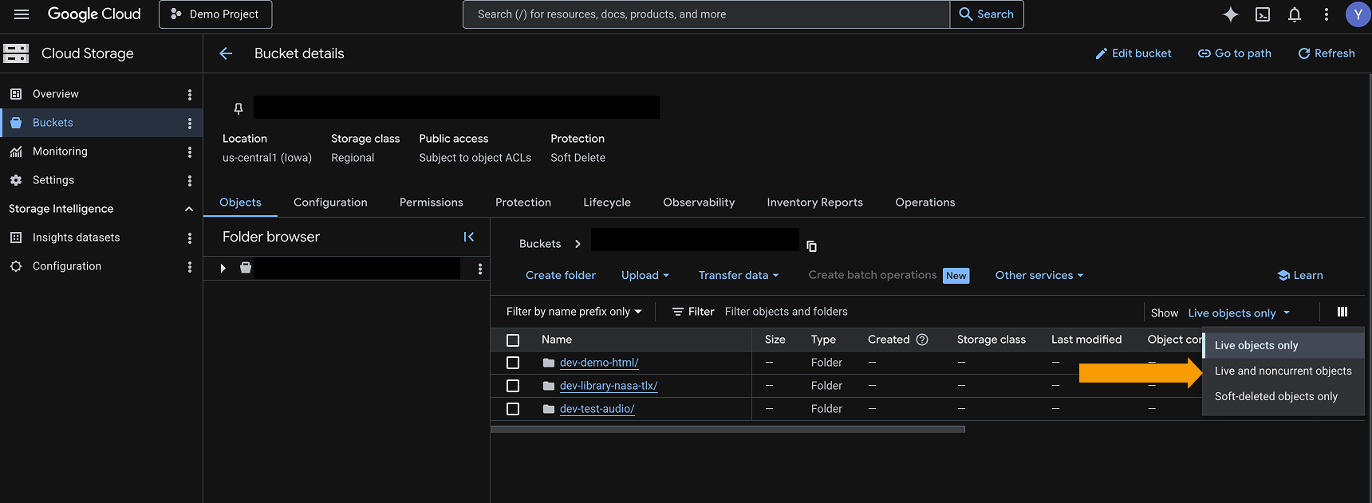Open the three-dot menu beside Settings

pyautogui.click(x=190, y=180)
